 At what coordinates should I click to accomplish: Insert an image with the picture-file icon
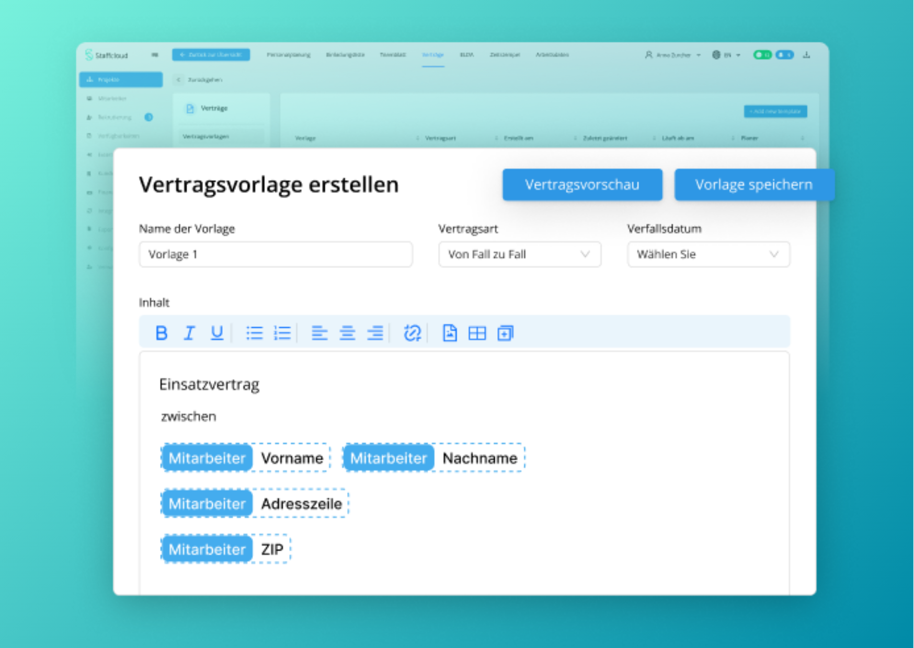450,333
